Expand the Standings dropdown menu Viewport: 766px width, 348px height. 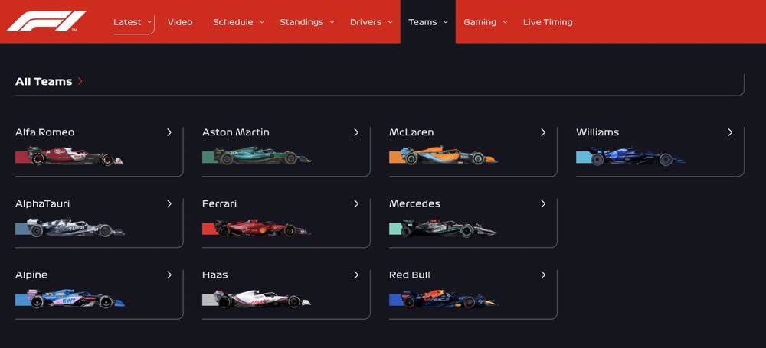(306, 22)
